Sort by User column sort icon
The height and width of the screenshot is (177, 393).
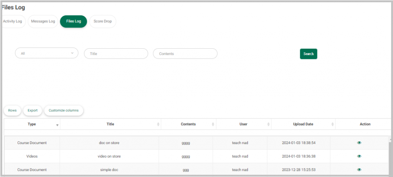coord(268,124)
